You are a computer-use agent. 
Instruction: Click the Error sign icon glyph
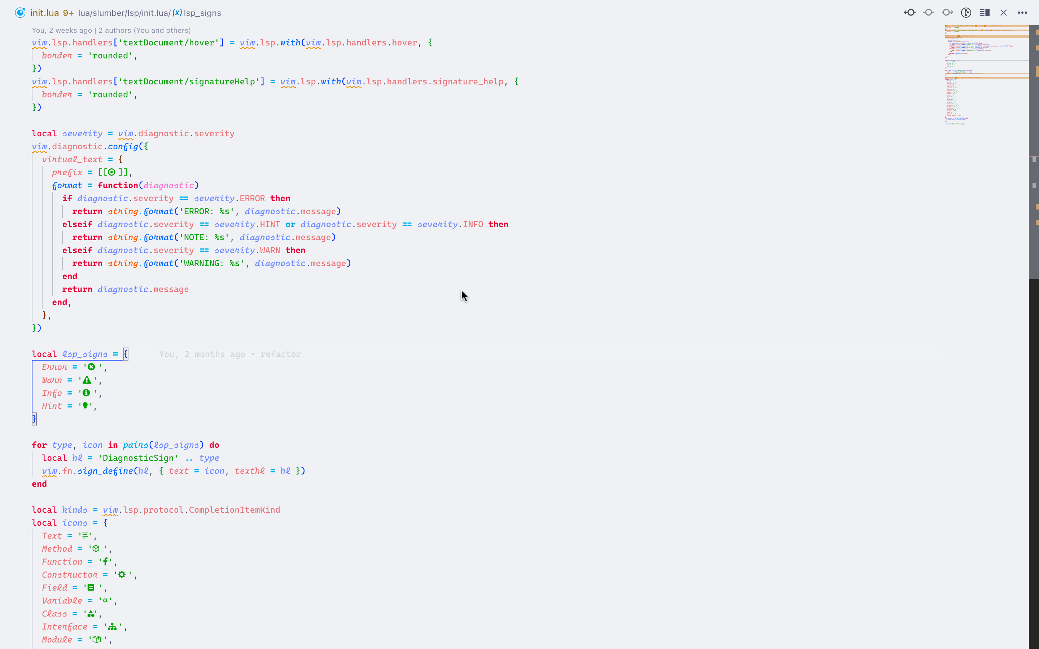tap(91, 367)
